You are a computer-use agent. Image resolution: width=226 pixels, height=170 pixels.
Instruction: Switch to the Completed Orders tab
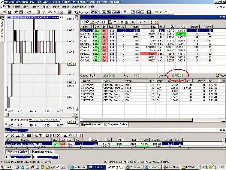pyautogui.click(x=116, y=124)
